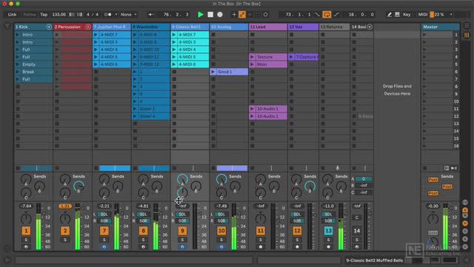The image size is (474, 267).
Task: Select the 12 Vox track header
Action: pyautogui.click(x=303, y=27)
